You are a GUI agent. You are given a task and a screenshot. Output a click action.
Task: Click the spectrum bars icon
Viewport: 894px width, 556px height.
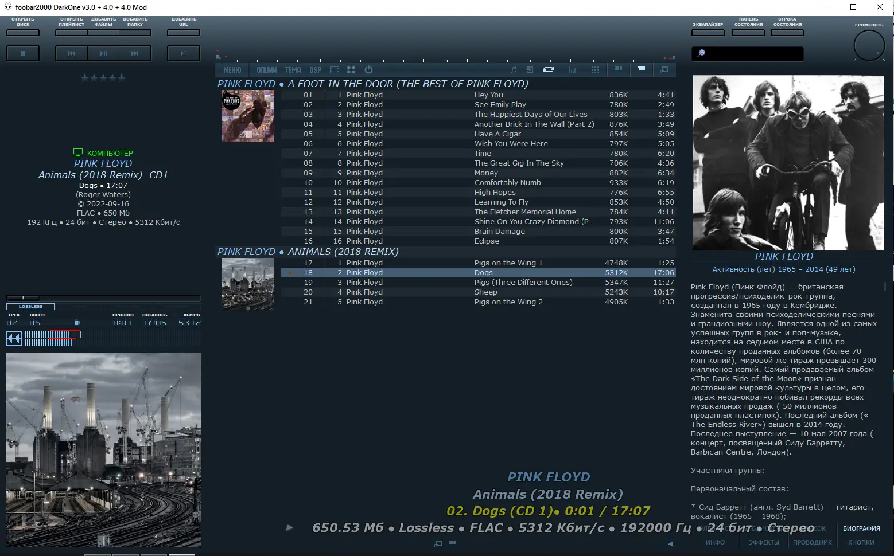(572, 70)
